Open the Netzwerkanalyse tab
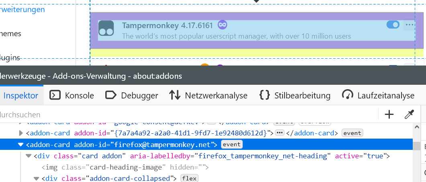This screenshot has width=426, height=182. click(208, 96)
